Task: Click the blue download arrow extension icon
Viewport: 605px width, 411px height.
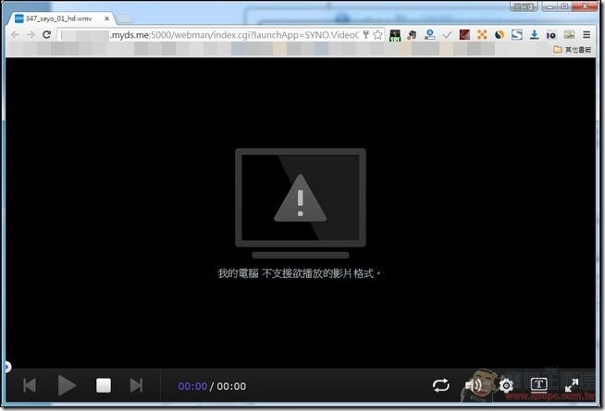Action: coord(533,34)
